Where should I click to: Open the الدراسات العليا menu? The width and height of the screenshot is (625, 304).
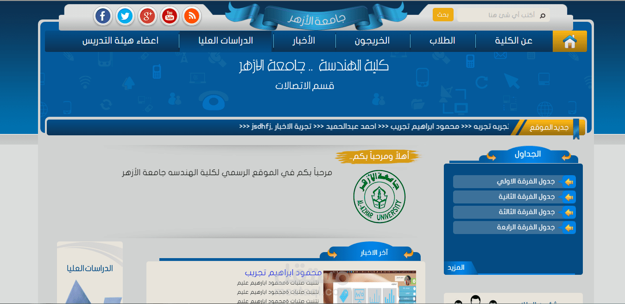pyautogui.click(x=226, y=41)
